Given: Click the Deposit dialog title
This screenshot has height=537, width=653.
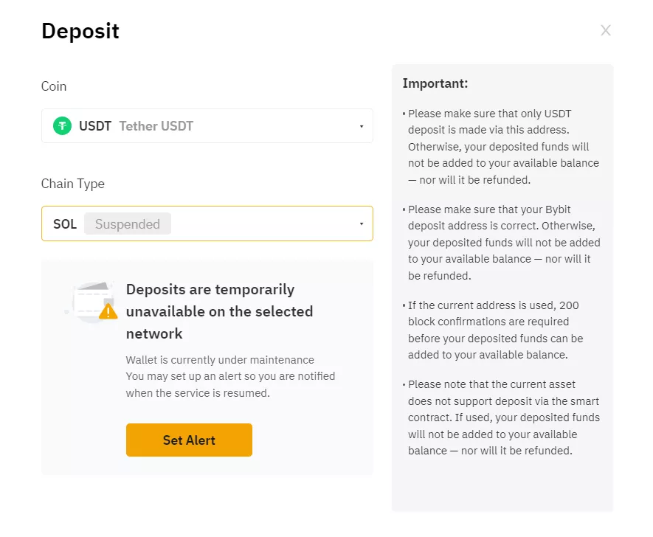Looking at the screenshot, I should (80, 32).
